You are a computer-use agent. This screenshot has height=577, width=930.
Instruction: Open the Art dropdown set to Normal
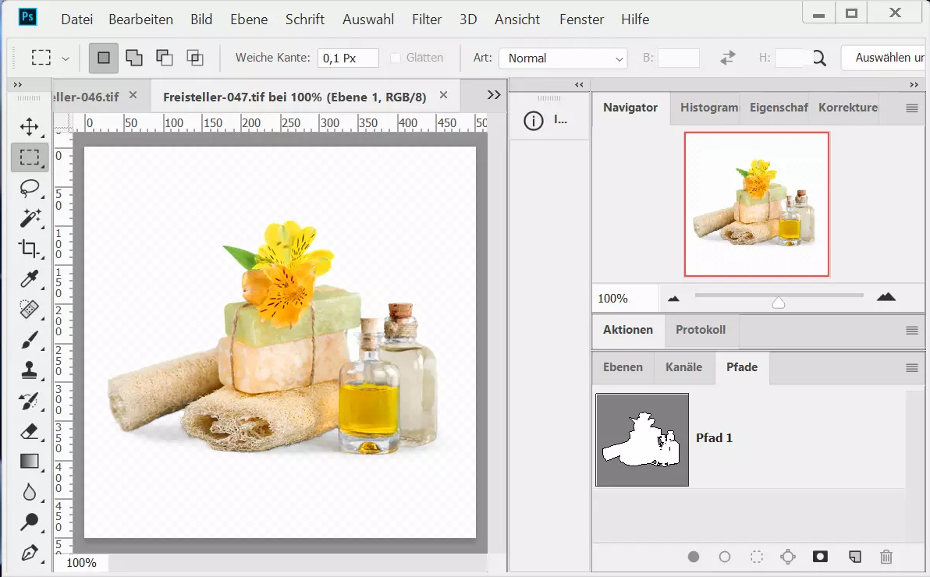pos(563,58)
